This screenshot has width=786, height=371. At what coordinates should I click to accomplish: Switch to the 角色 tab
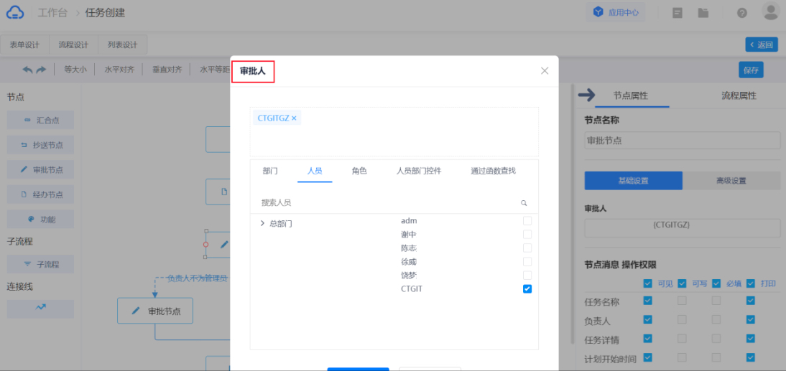[359, 171]
